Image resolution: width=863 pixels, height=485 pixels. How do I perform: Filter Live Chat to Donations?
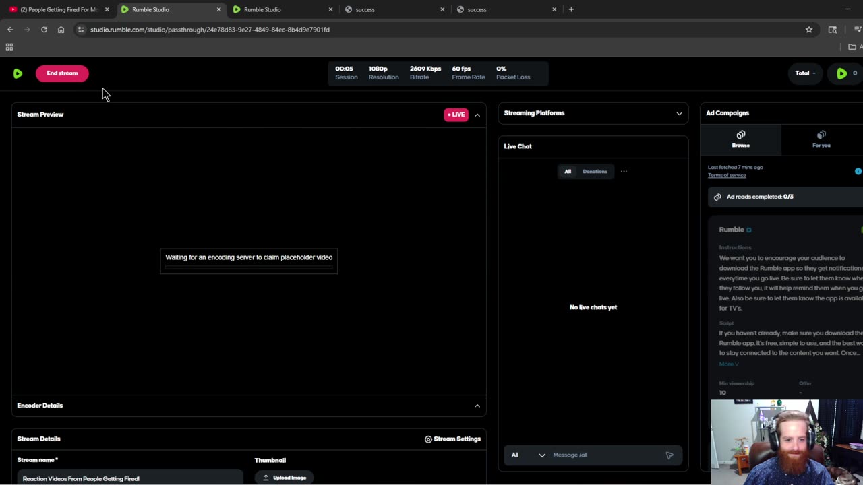click(x=595, y=172)
